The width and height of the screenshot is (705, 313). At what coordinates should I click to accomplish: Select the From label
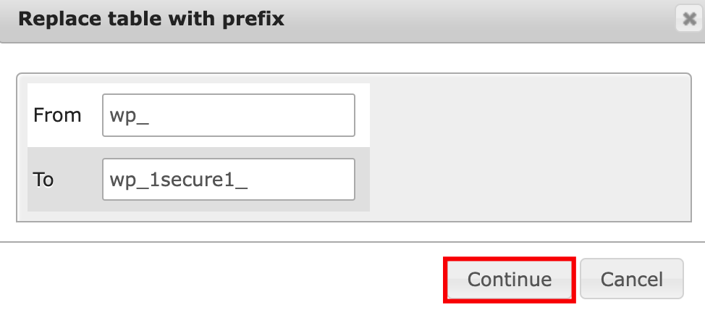57,115
